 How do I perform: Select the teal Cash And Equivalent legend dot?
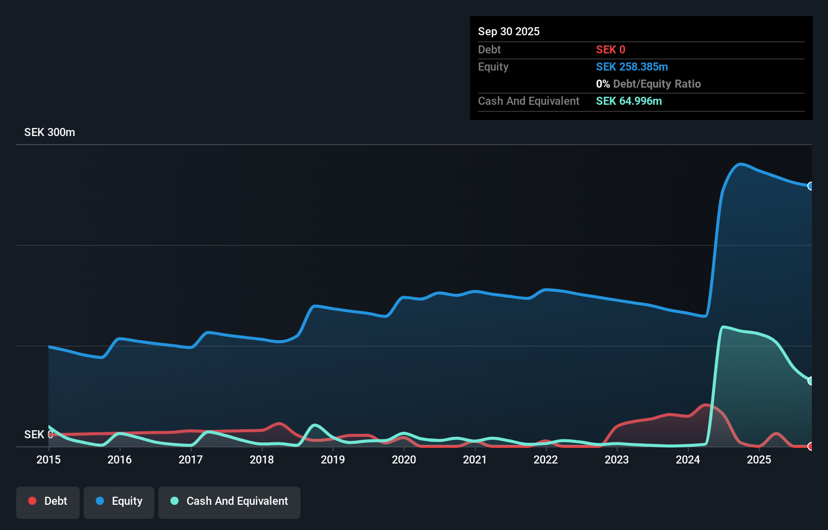[174, 501]
